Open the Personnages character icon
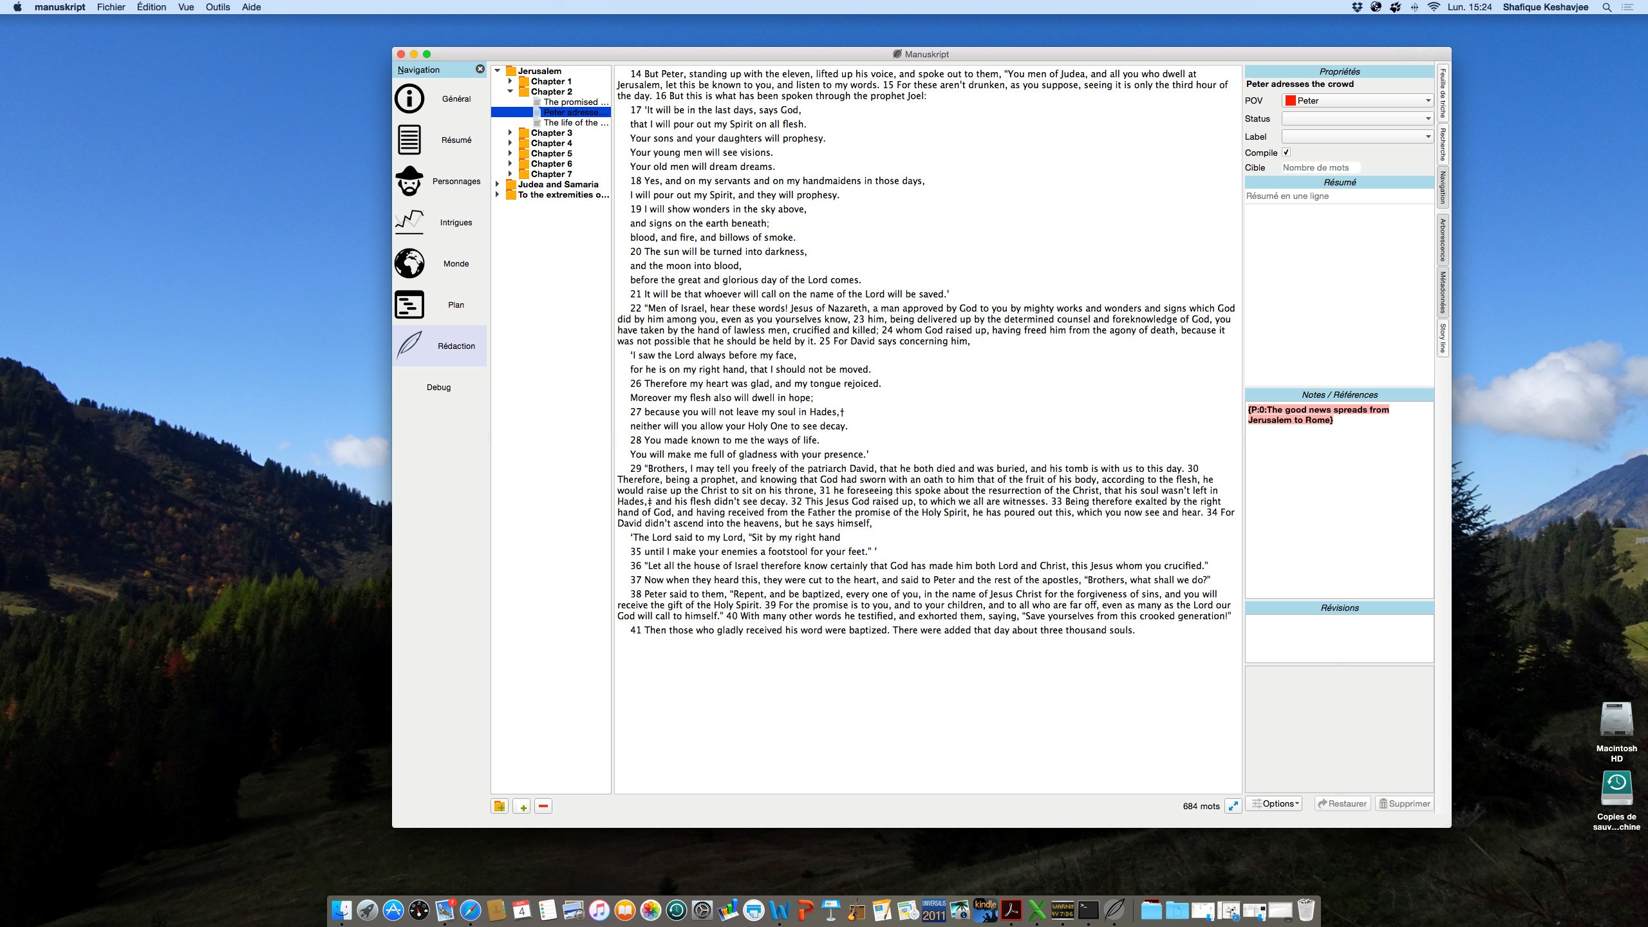The image size is (1648, 927). click(x=409, y=181)
